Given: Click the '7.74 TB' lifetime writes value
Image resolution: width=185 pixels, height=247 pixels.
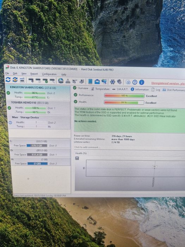Looking at the screenshot, I should [116, 142].
